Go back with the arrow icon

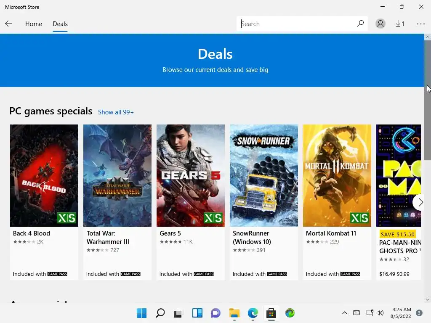(x=8, y=24)
